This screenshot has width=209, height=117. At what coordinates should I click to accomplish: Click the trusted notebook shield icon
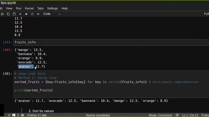177,115
